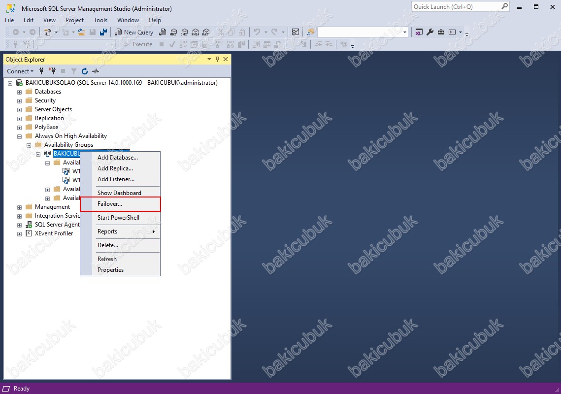
Task: Toggle auto-hide pin on Object Explorer panel
Action: [217, 59]
